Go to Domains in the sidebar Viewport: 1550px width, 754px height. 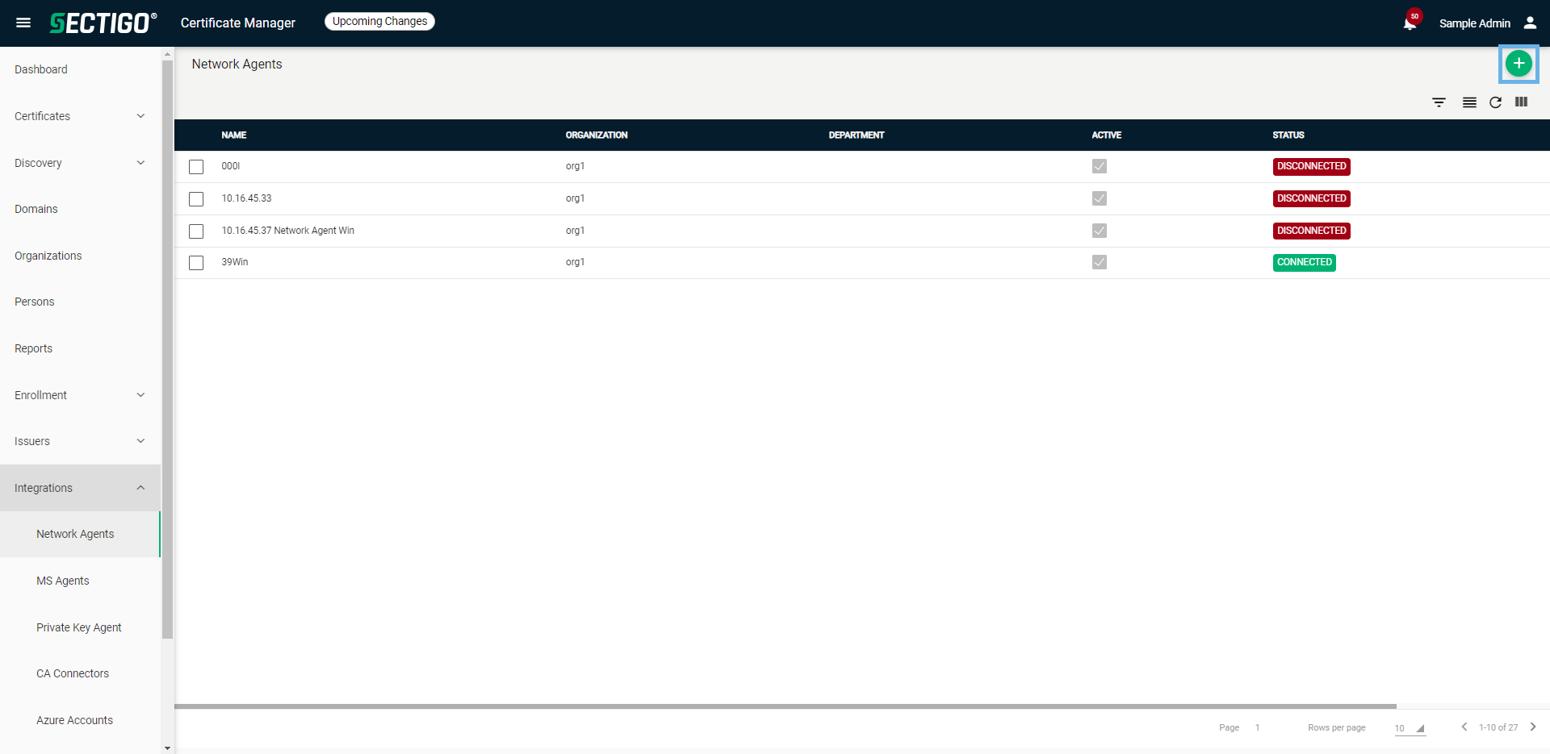point(36,209)
